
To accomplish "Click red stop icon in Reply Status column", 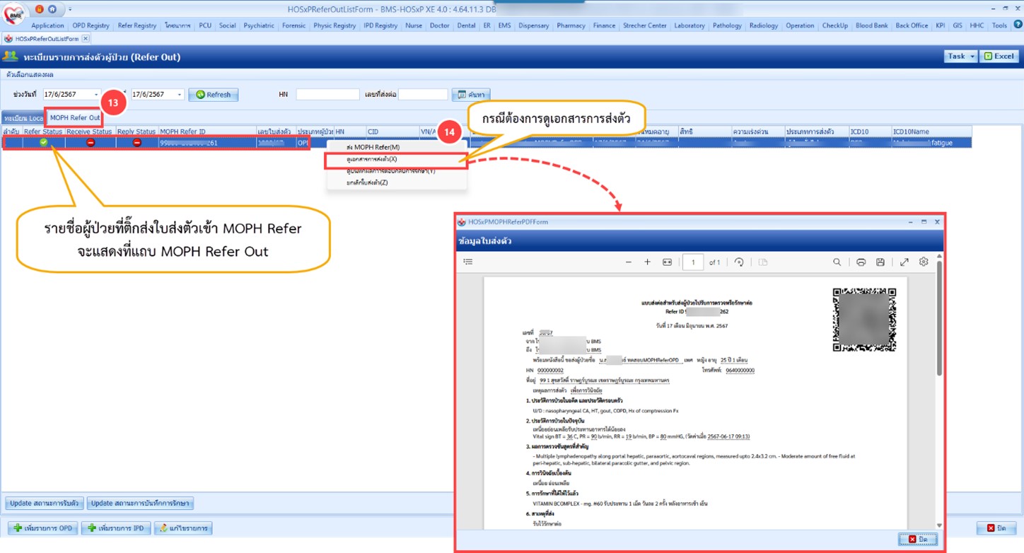I will pos(137,143).
